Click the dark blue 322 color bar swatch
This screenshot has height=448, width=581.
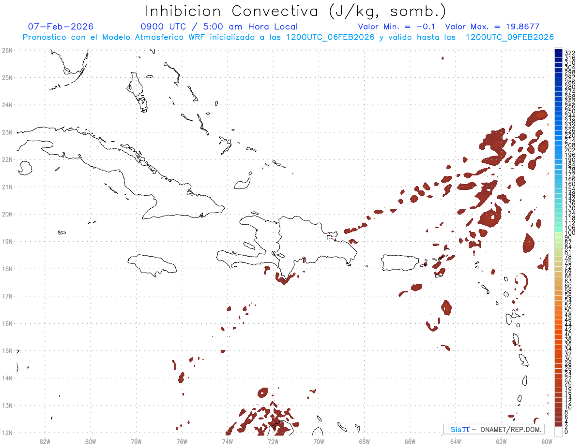[558, 51]
